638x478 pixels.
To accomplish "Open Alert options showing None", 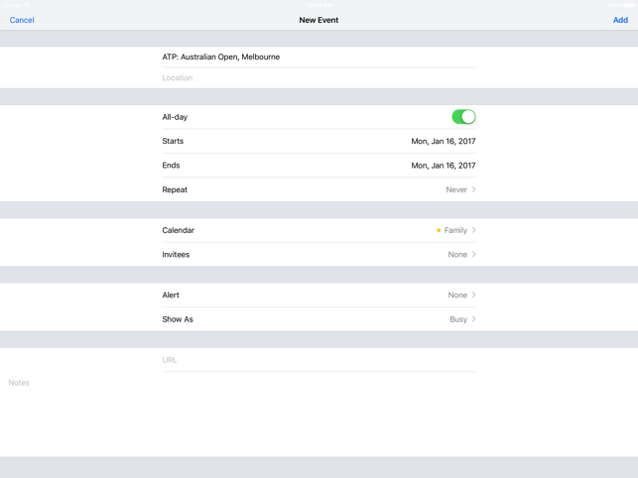I will pos(319,295).
